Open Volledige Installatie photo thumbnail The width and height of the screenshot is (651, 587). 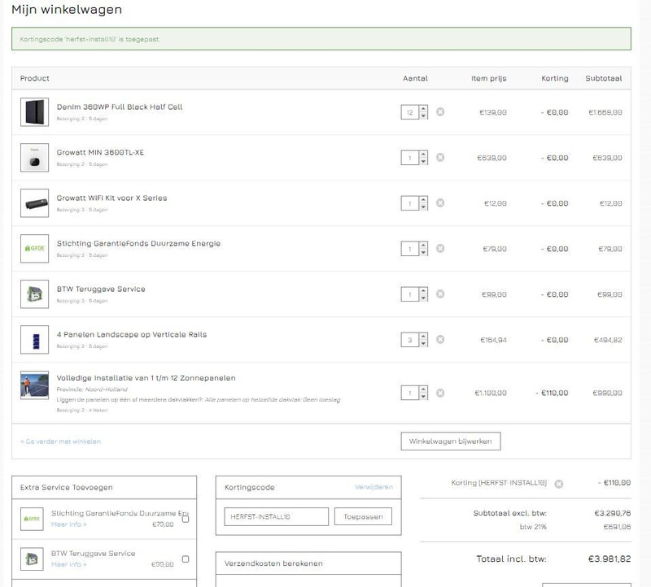pyautogui.click(x=34, y=385)
